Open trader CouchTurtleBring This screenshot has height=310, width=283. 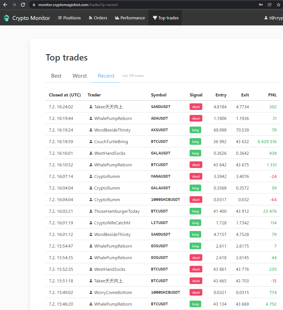coord(111,141)
